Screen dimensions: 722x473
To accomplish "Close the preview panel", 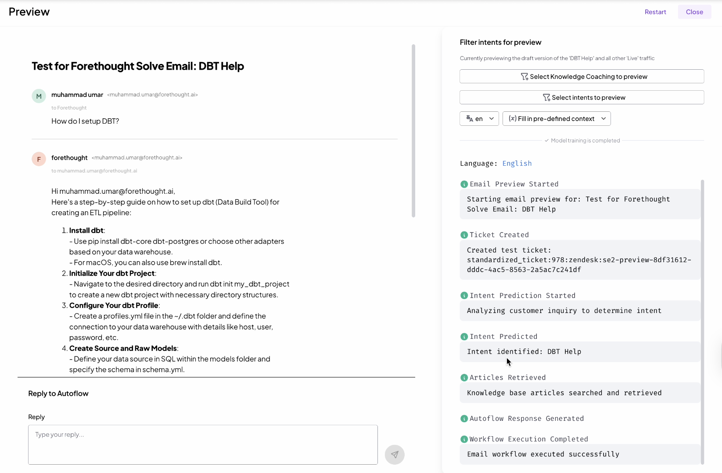I will point(694,12).
